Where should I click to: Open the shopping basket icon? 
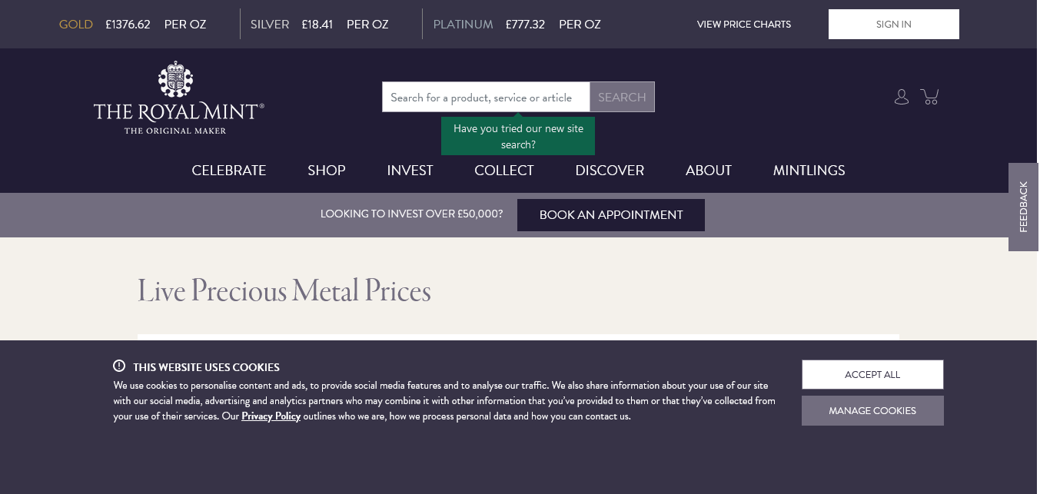coord(930,97)
